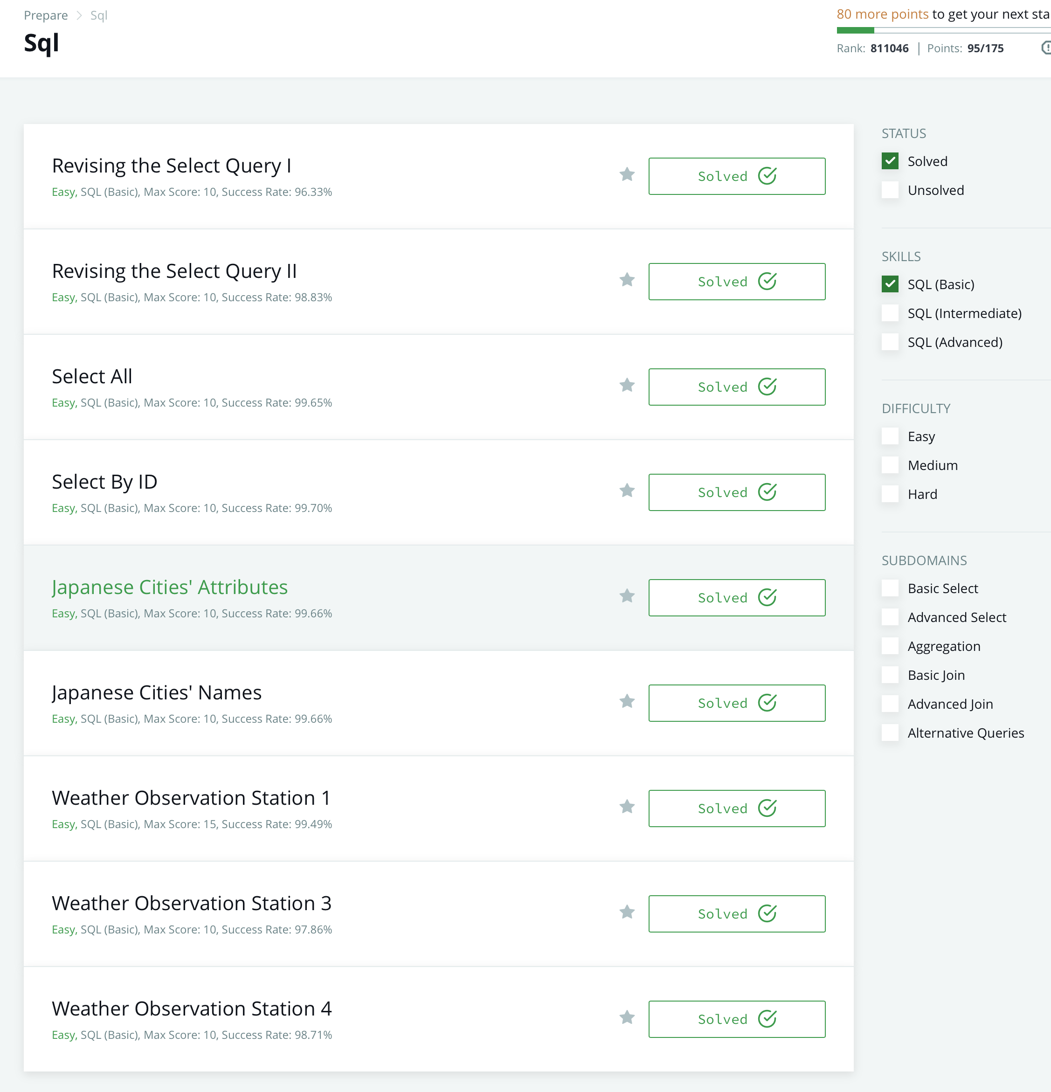Check the Advanced Select subdomain

[x=890, y=617]
